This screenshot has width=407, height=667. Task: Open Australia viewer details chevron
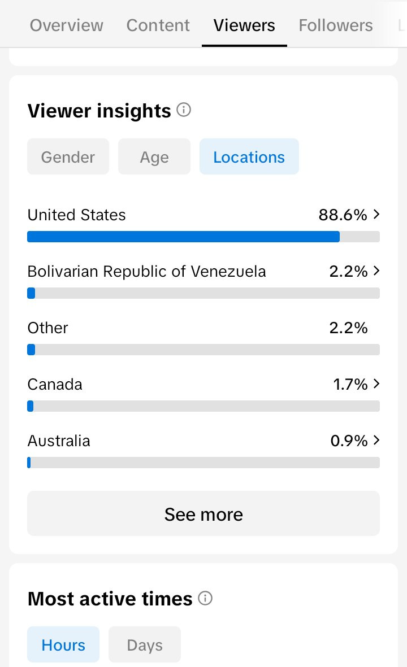point(376,440)
